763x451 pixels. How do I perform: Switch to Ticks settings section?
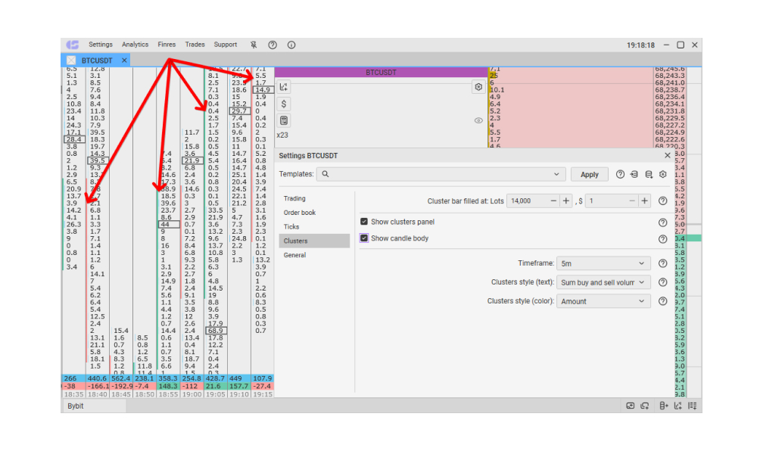tap(314, 227)
